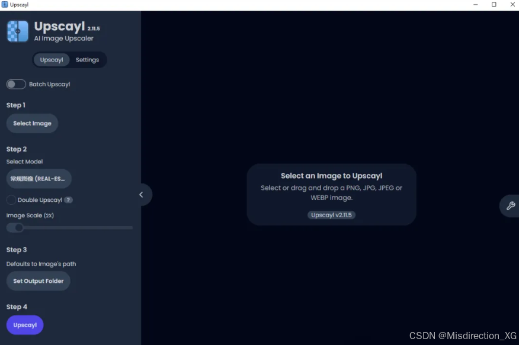Click the Step 1 heading

(16, 105)
